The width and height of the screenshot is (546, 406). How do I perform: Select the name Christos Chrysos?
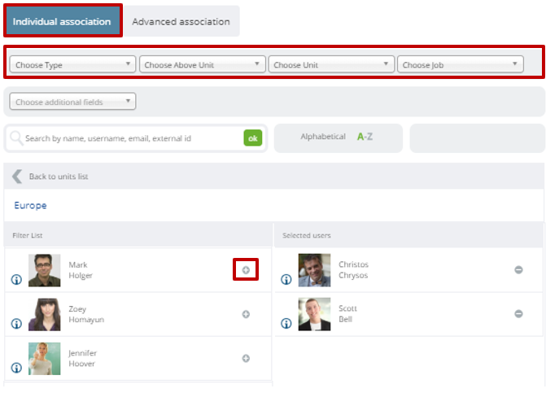[x=353, y=270]
